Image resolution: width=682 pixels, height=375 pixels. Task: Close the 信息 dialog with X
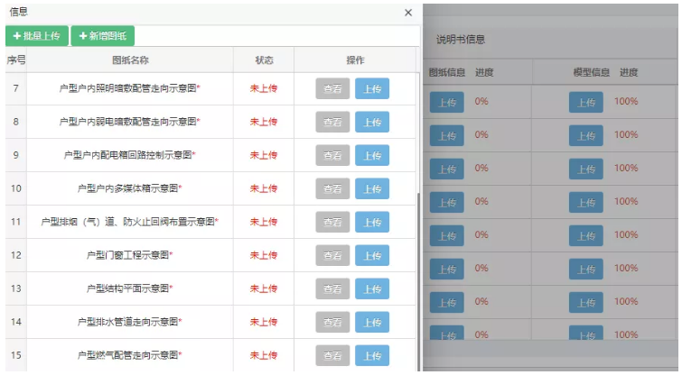(x=408, y=13)
